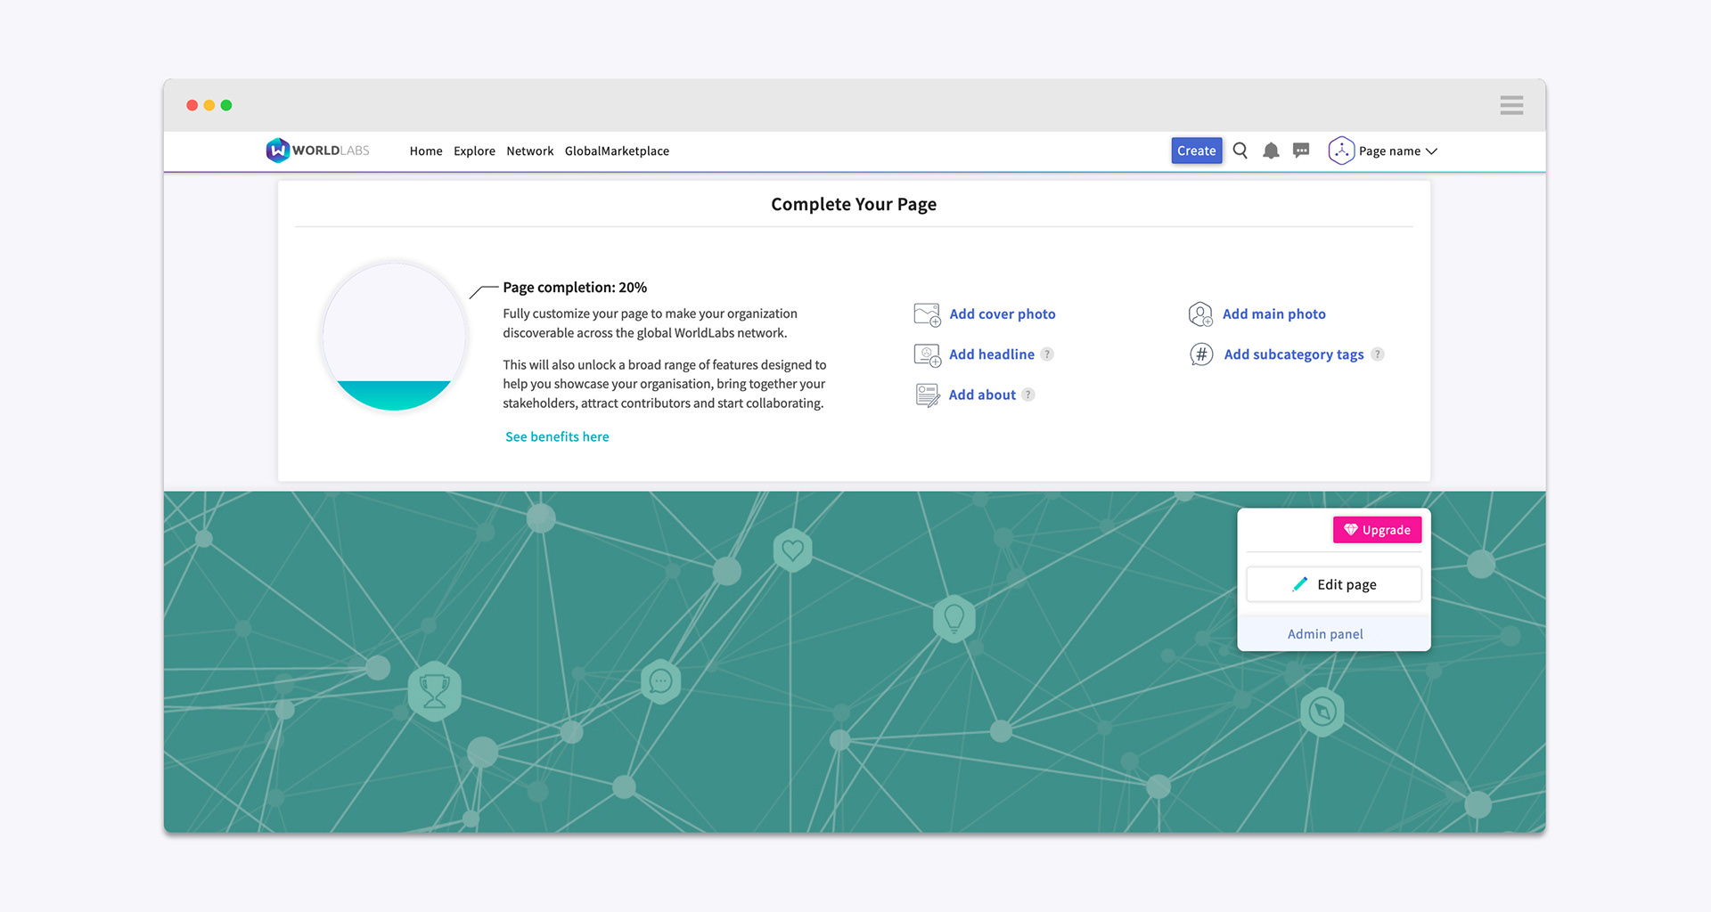1711x912 pixels.
Task: Click Add subcategory tags link
Action: [x=1293, y=354]
